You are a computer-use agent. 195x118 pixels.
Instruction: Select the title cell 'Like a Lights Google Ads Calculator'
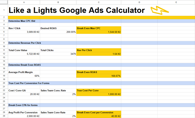[x=77, y=10]
